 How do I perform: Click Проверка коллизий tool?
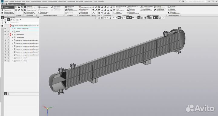pyautogui.click(x=131, y=10)
